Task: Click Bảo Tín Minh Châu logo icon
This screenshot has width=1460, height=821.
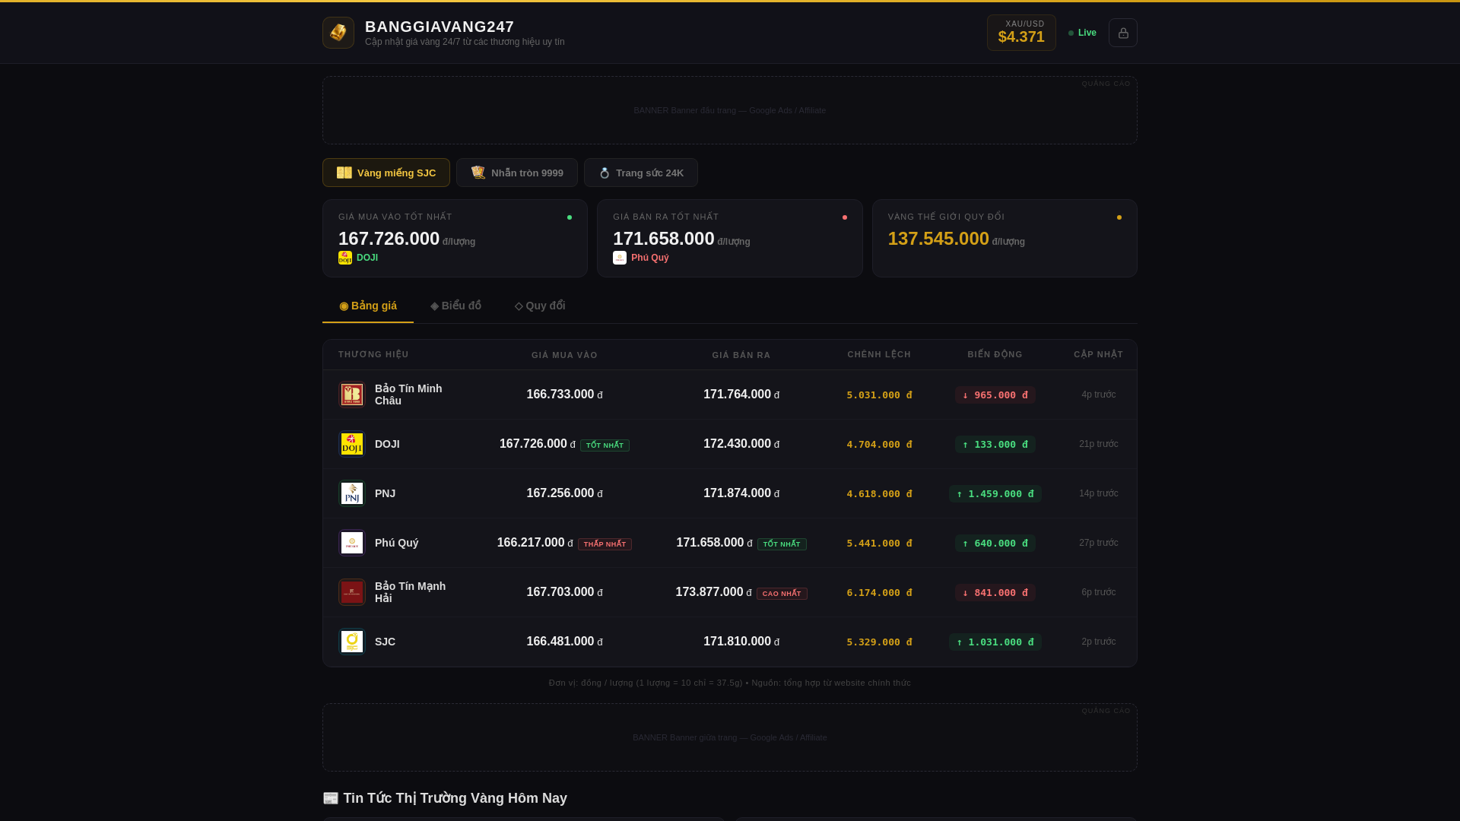Action: [352, 395]
